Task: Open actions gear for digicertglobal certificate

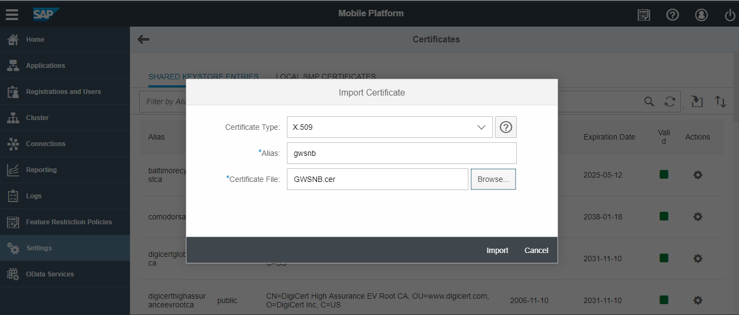Action: [x=698, y=259]
